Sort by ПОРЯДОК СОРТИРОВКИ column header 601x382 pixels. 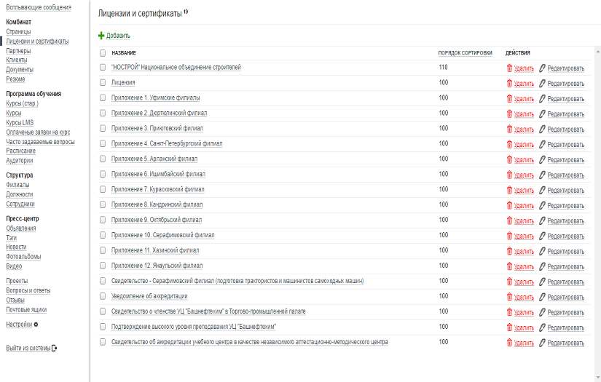point(465,53)
